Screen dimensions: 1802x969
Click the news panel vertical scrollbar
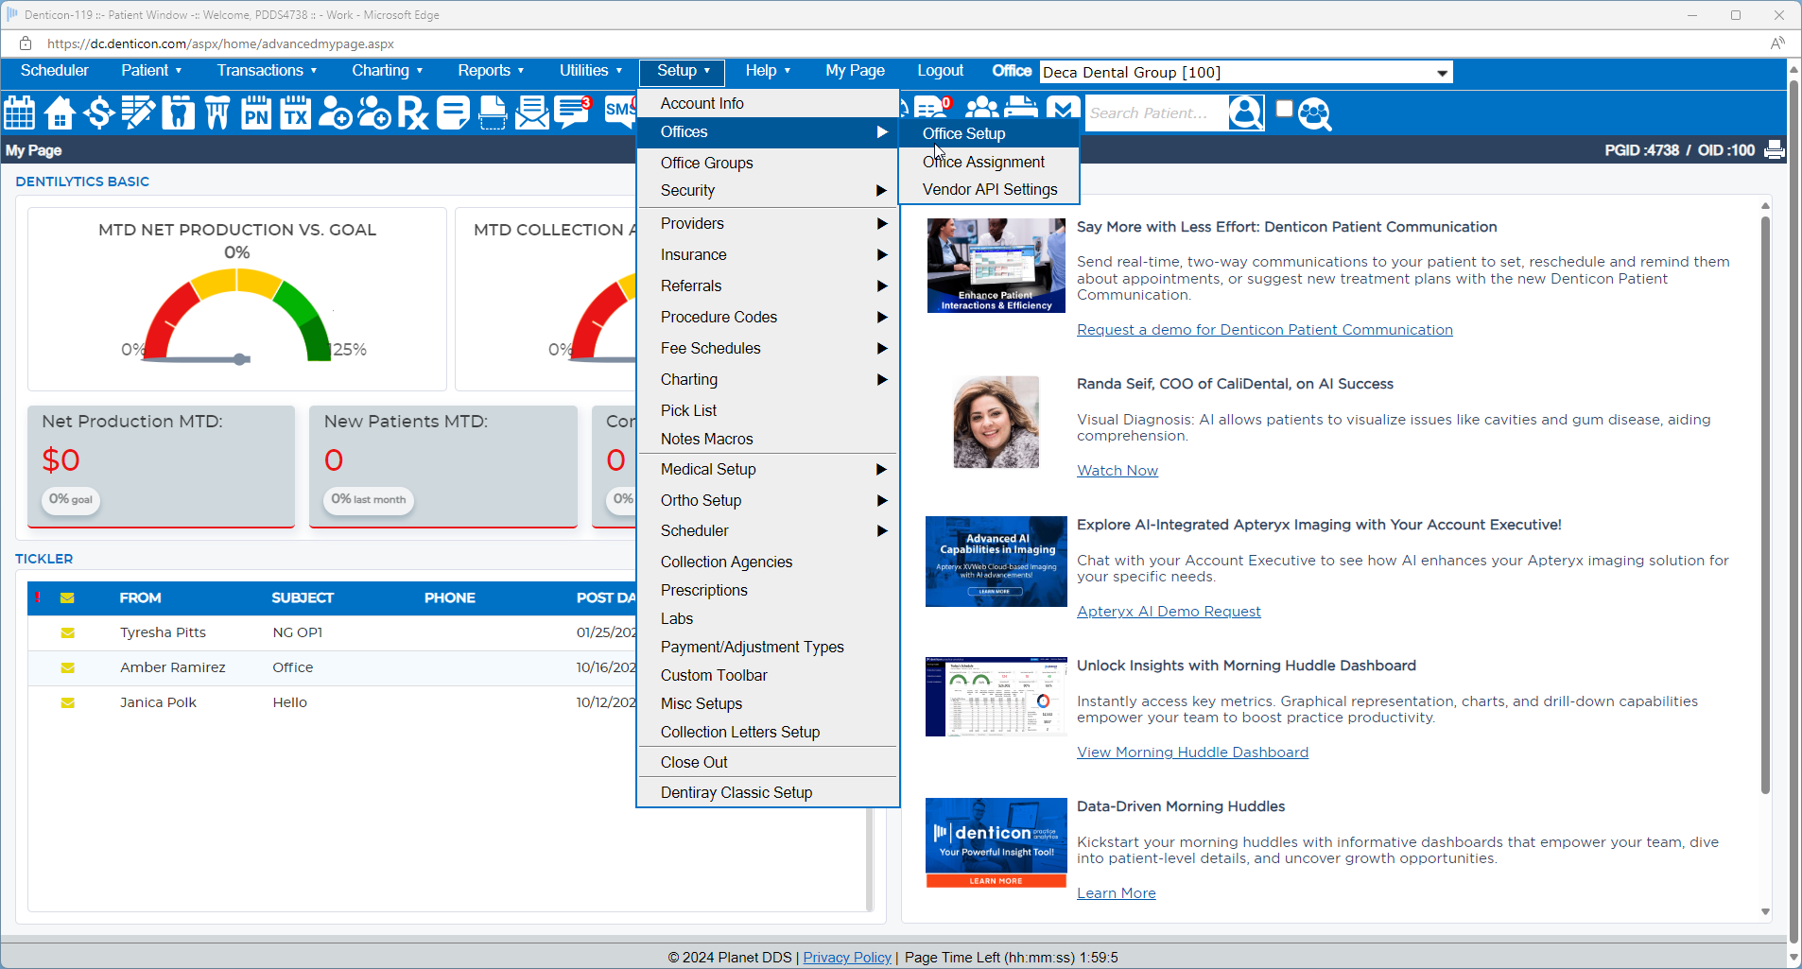1765,506
